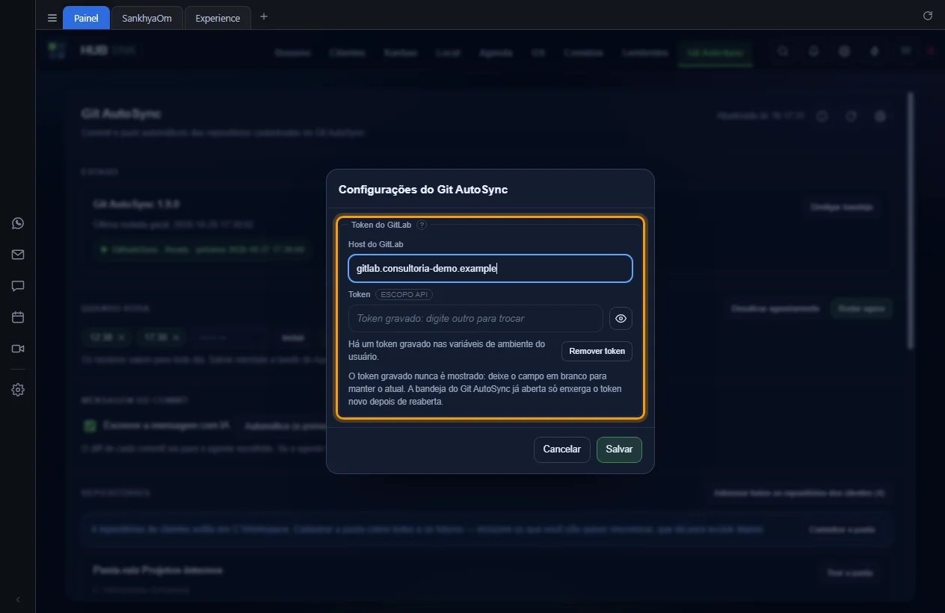945x613 pixels.
Task: Switch to the Painel tab
Action: click(x=86, y=18)
